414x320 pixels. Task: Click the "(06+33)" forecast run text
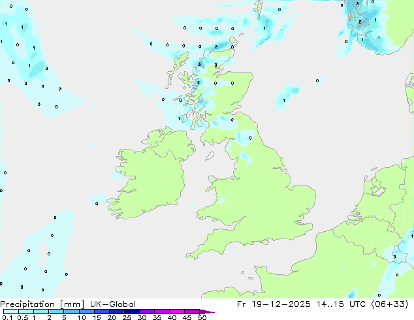click(390, 304)
